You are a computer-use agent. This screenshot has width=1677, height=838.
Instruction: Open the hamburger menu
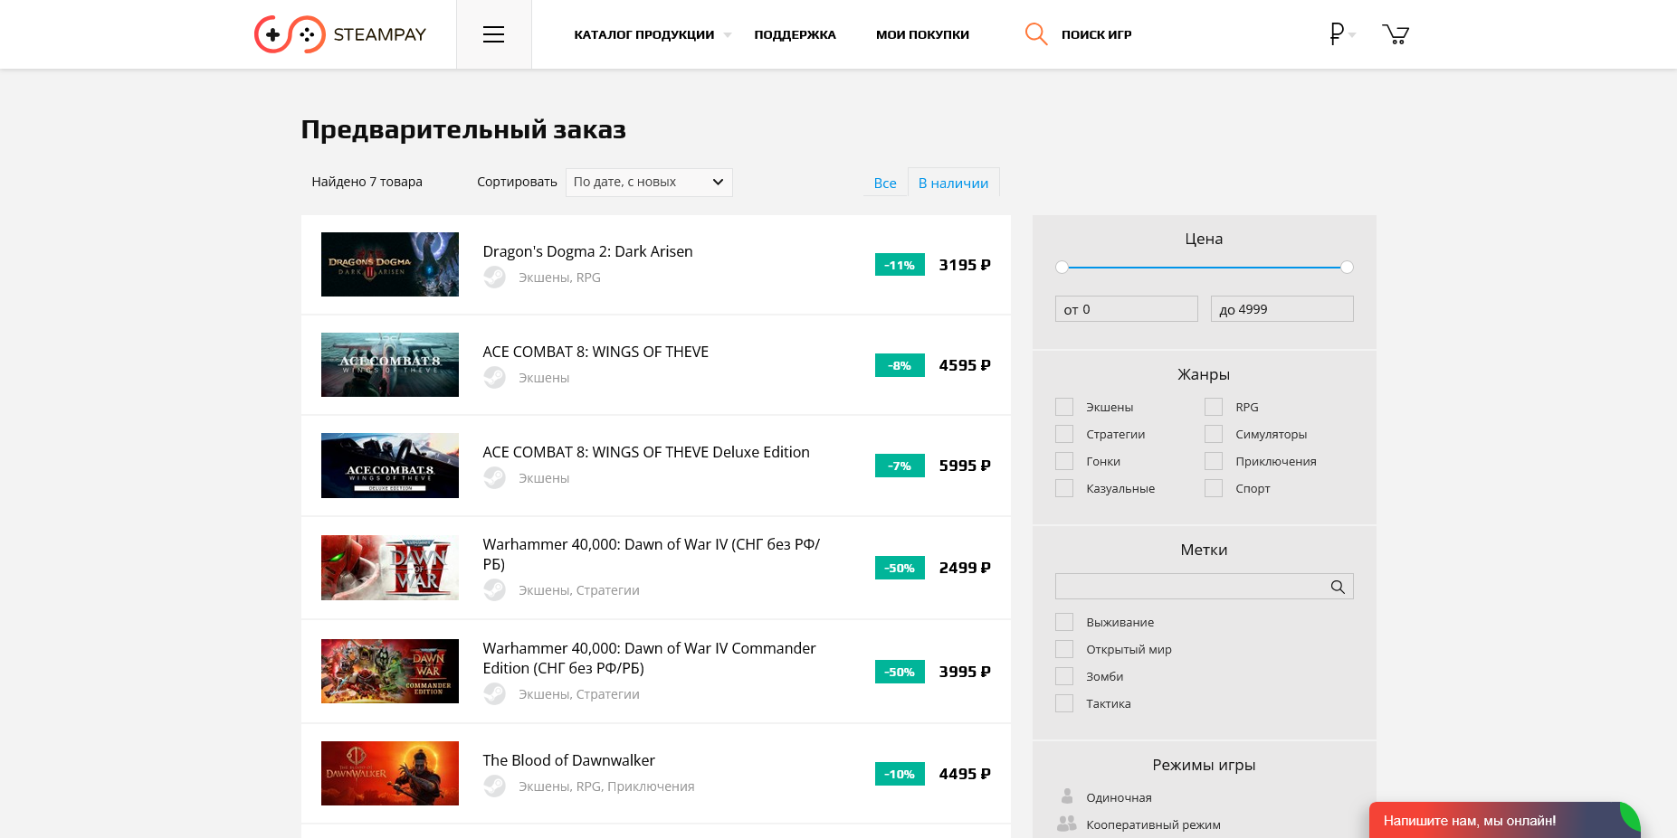493,34
